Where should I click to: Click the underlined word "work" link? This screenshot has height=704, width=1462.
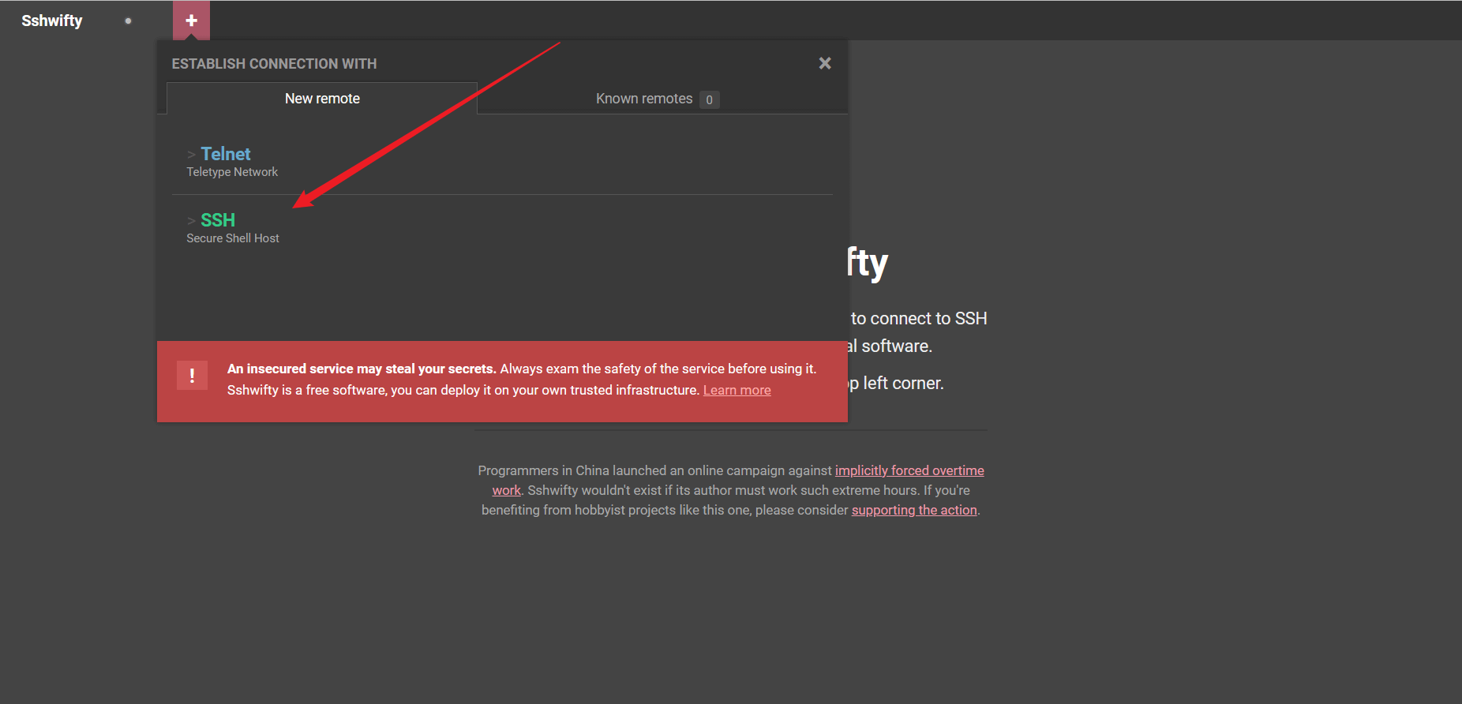pyautogui.click(x=506, y=490)
